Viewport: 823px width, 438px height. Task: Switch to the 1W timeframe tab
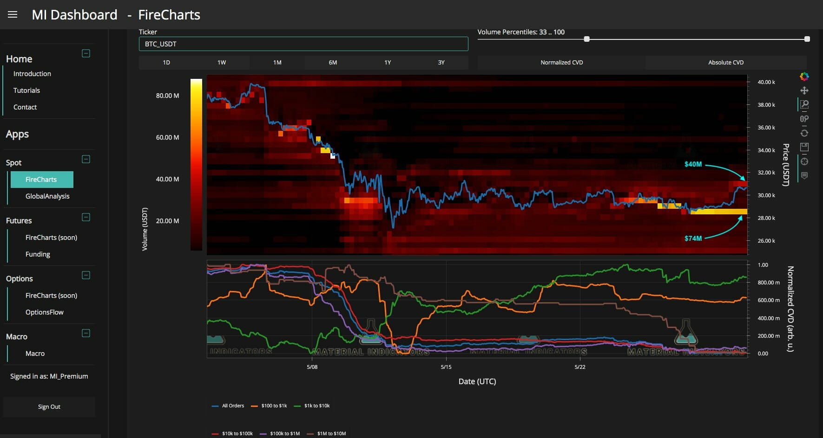point(222,63)
